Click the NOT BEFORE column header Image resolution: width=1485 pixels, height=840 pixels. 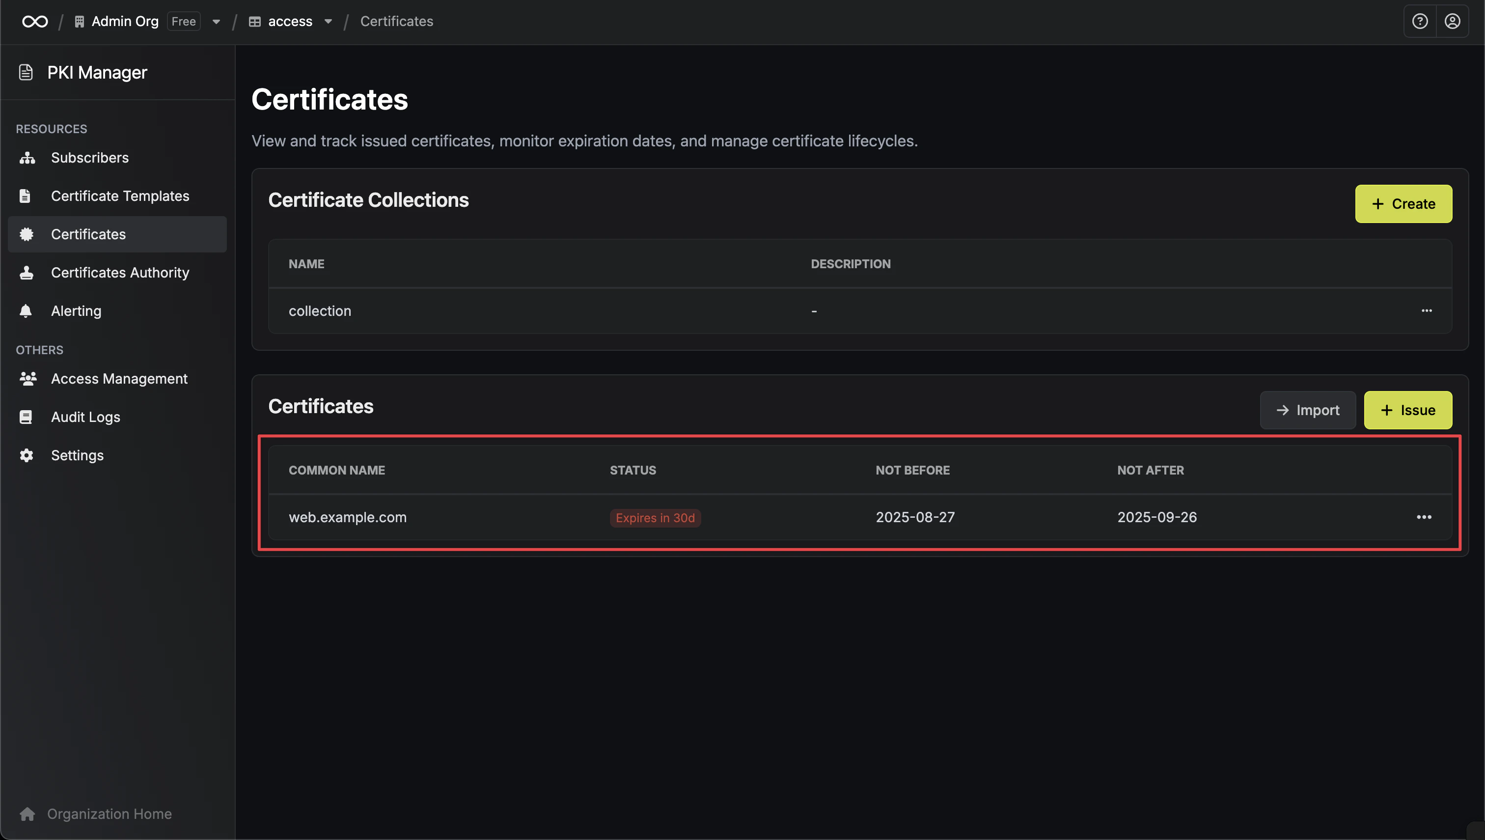(x=912, y=470)
